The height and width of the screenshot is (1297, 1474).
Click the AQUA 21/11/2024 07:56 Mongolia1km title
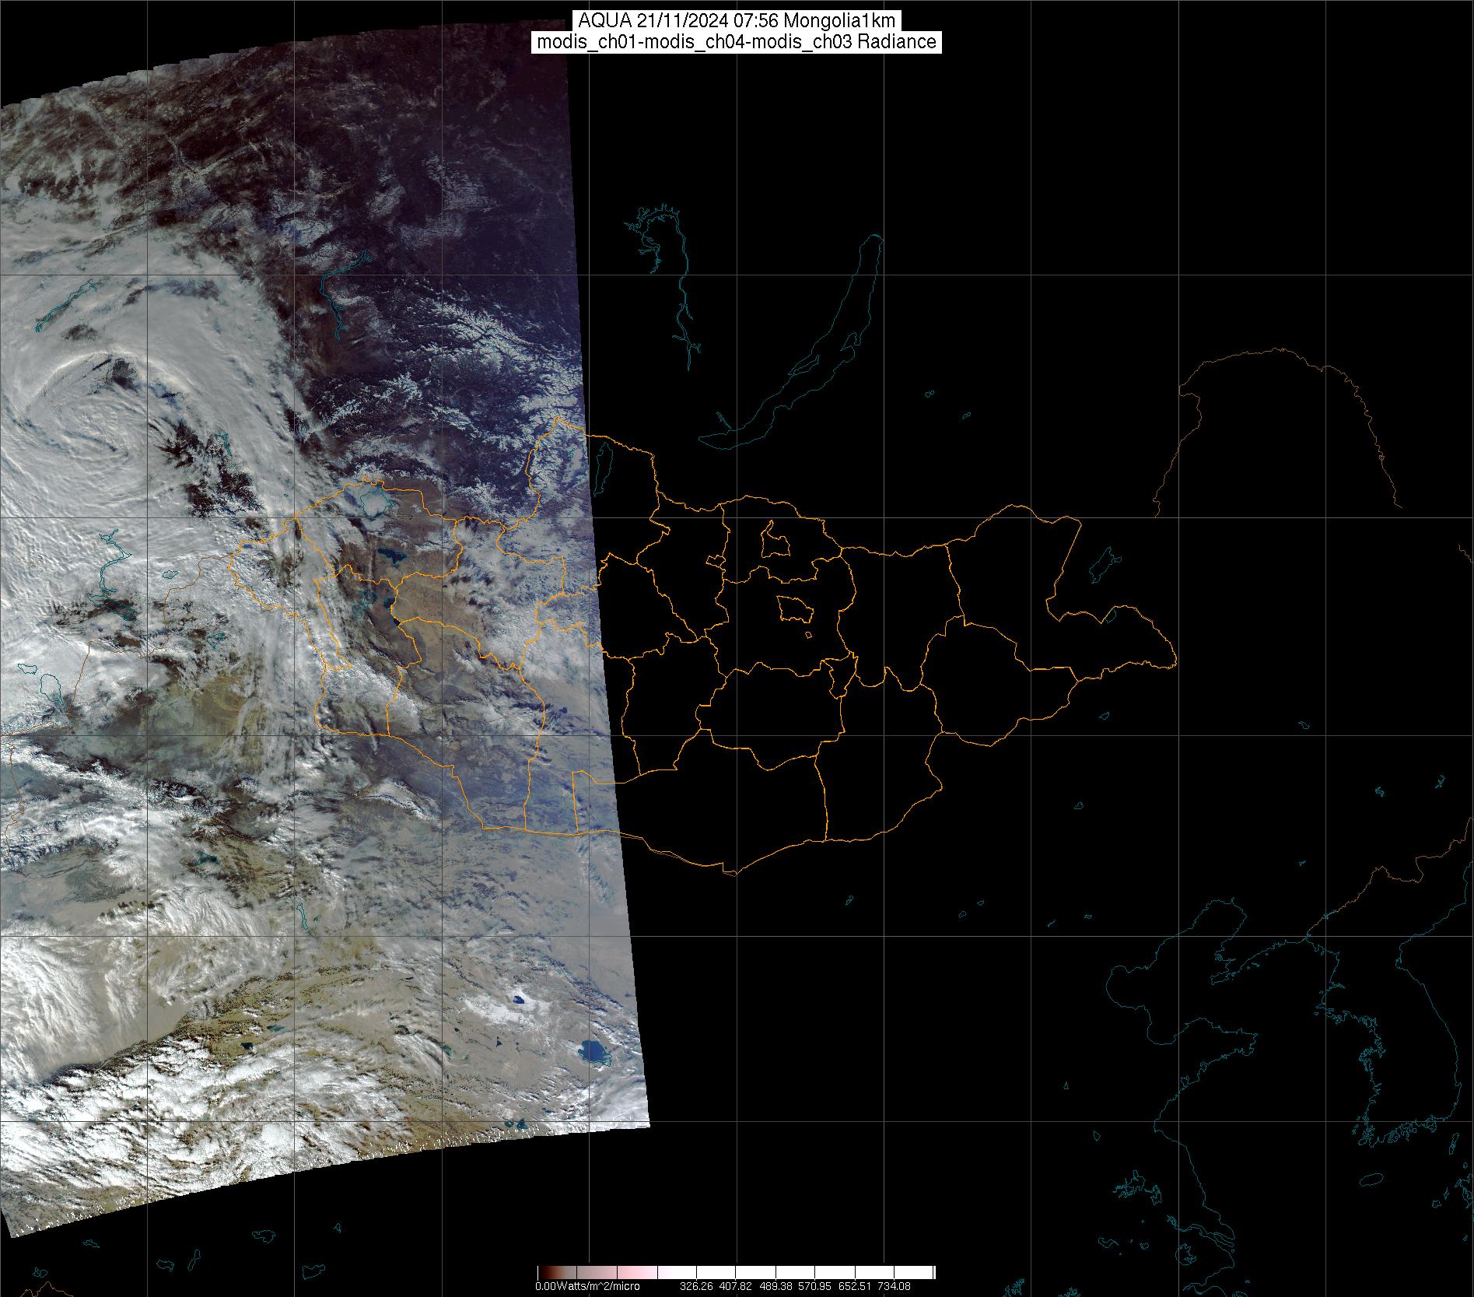[737, 20]
